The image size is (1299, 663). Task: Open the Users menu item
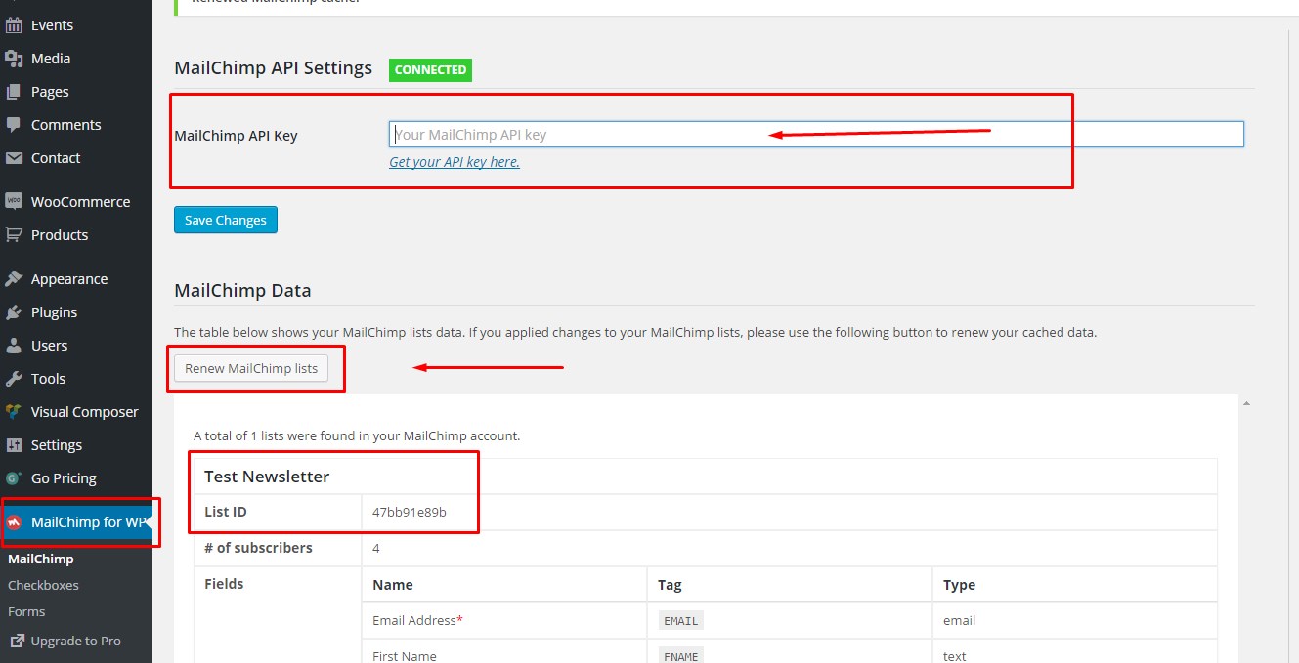[x=49, y=346]
